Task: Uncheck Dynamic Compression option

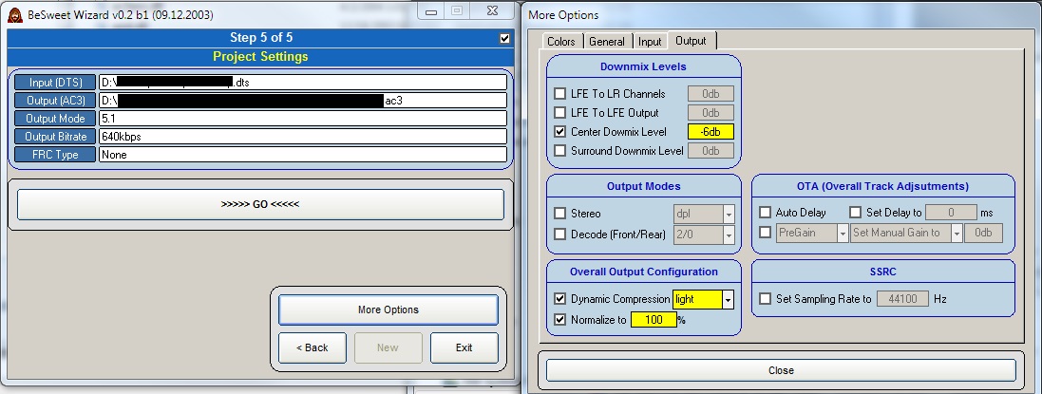Action: 560,299
